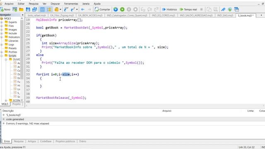This screenshot has height=149, width=265.
Task: Save file with the floppy disk icon
Action: point(28,10)
